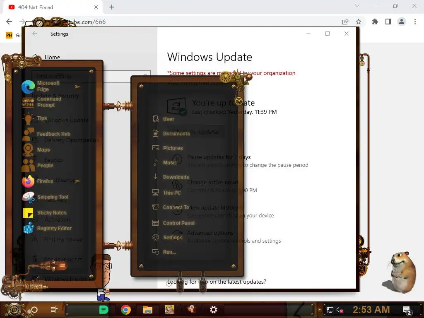This screenshot has height=318, width=424.
Task: Open Chrome tab search chevron
Action: 357,6
